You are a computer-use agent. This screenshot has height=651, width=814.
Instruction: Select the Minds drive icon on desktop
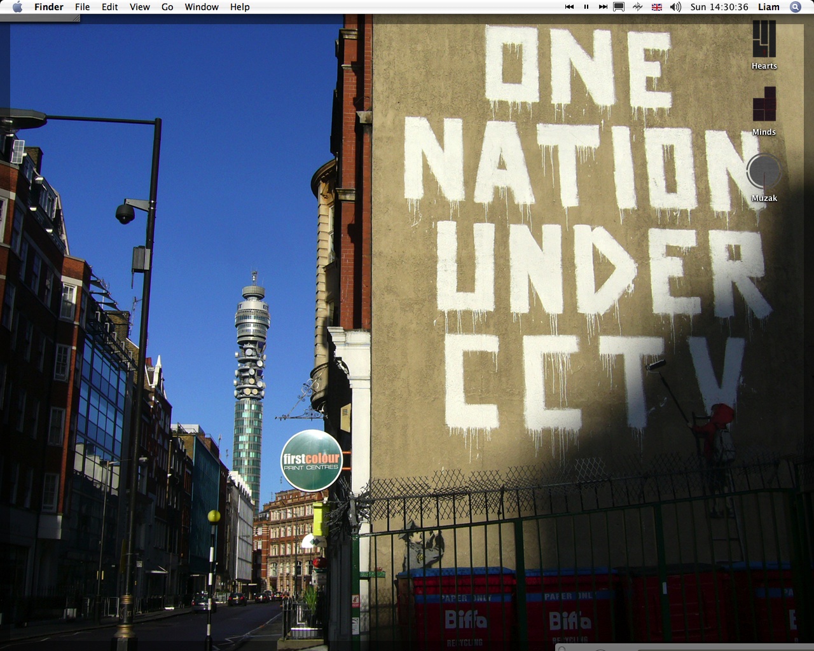point(764,104)
